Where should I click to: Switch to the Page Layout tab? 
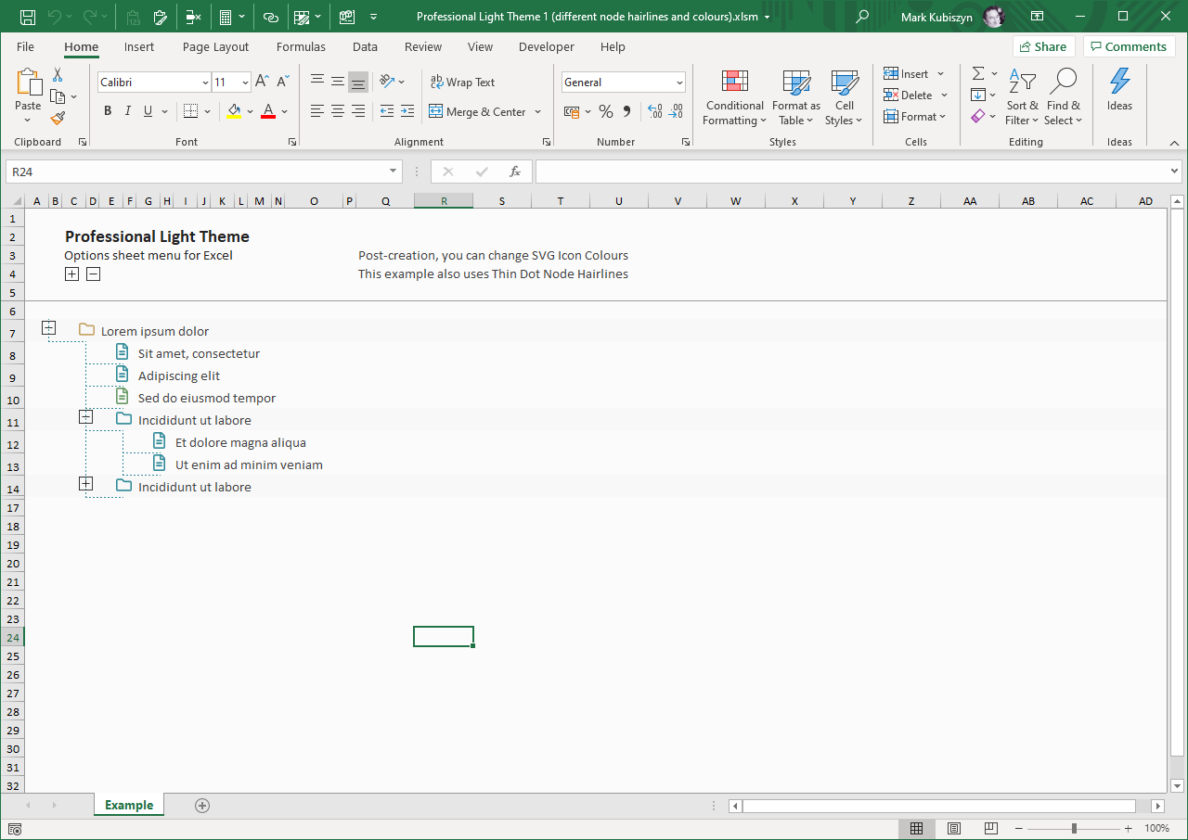click(215, 46)
